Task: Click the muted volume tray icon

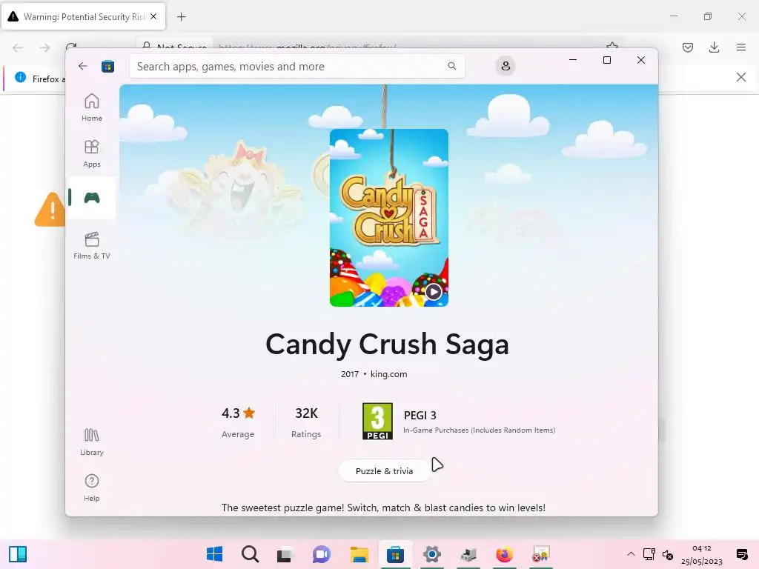Action: (668, 554)
